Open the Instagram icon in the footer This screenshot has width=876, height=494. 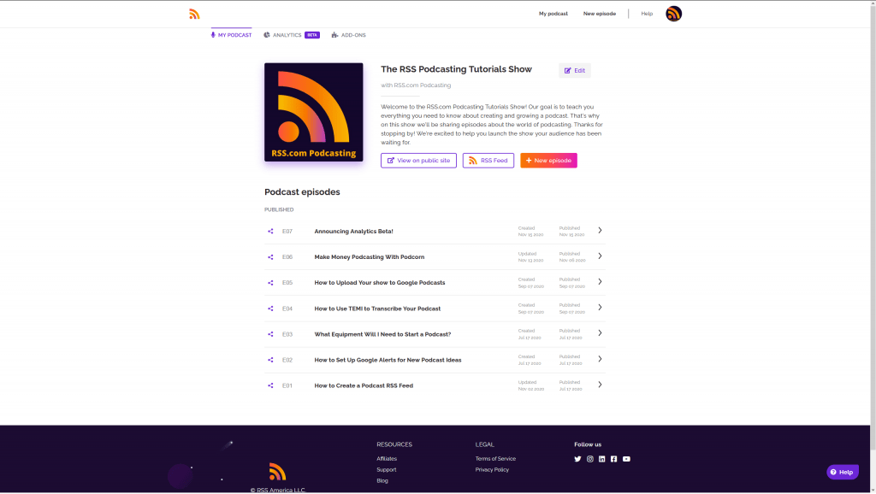pyautogui.click(x=589, y=459)
